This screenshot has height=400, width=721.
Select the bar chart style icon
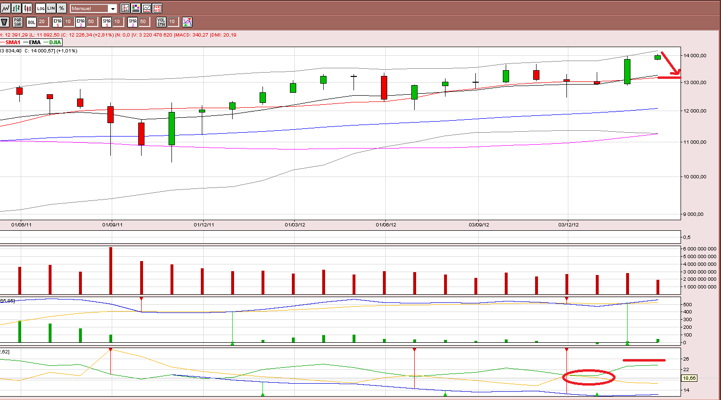pos(16,8)
